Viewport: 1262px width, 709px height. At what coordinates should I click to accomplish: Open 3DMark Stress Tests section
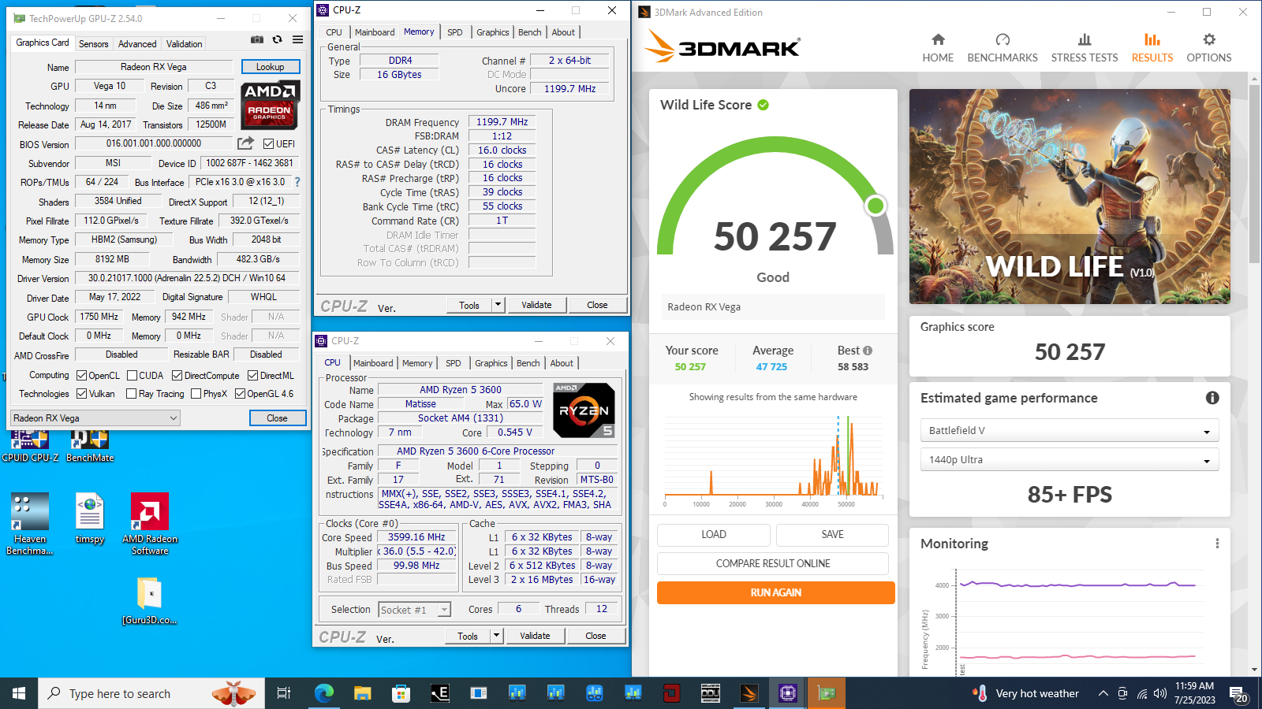point(1085,47)
